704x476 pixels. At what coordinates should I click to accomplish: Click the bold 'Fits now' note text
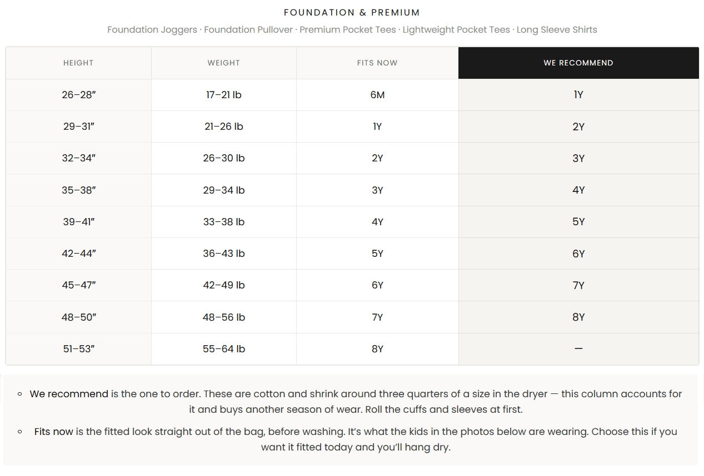[54, 432]
